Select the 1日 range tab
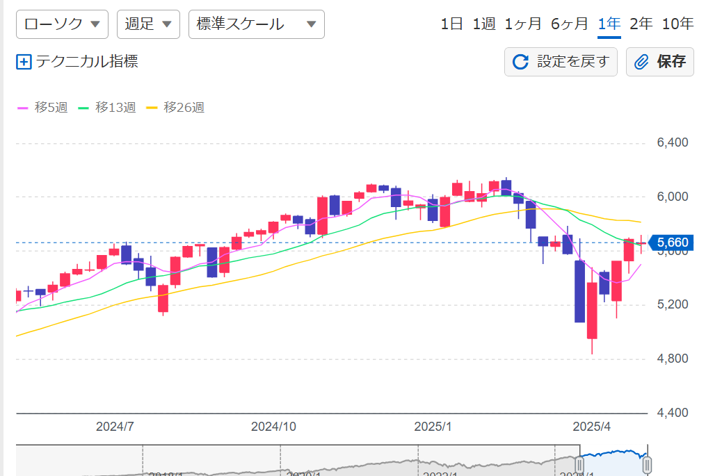Viewport: 706px width, 476px height. pos(451,24)
